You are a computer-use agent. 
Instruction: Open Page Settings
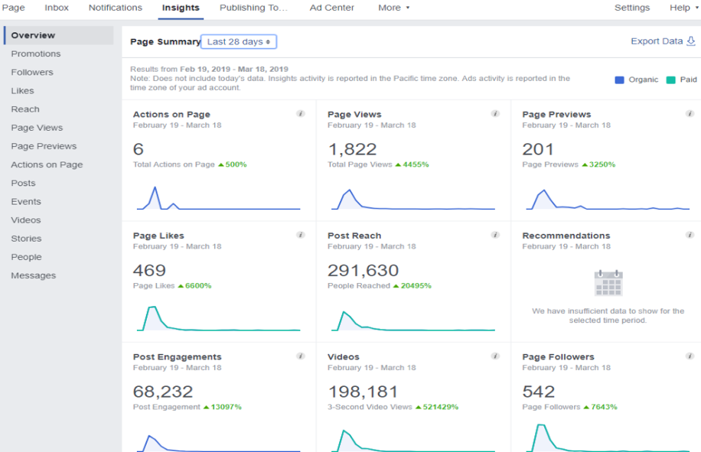[x=632, y=8]
